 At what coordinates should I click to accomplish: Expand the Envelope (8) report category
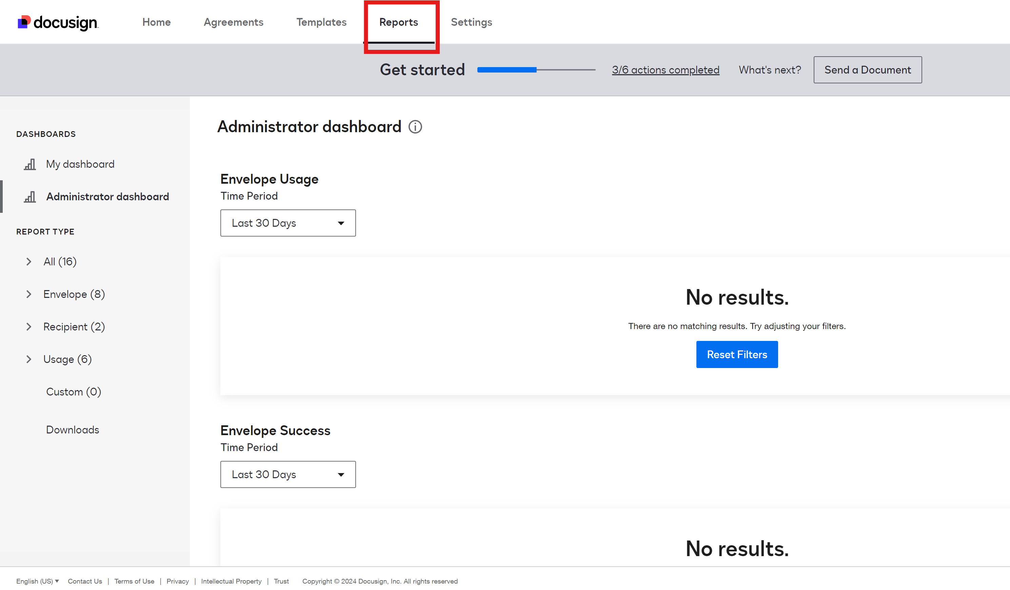pyautogui.click(x=29, y=294)
